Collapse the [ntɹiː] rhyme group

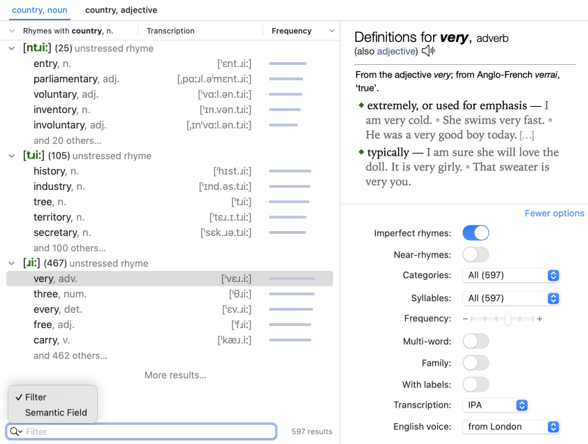[x=12, y=48]
